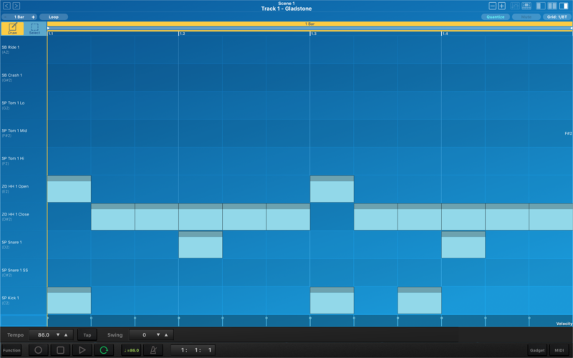573x358 pixels.
Task: Select the snare note at beat 1.2
Action: pyautogui.click(x=201, y=244)
